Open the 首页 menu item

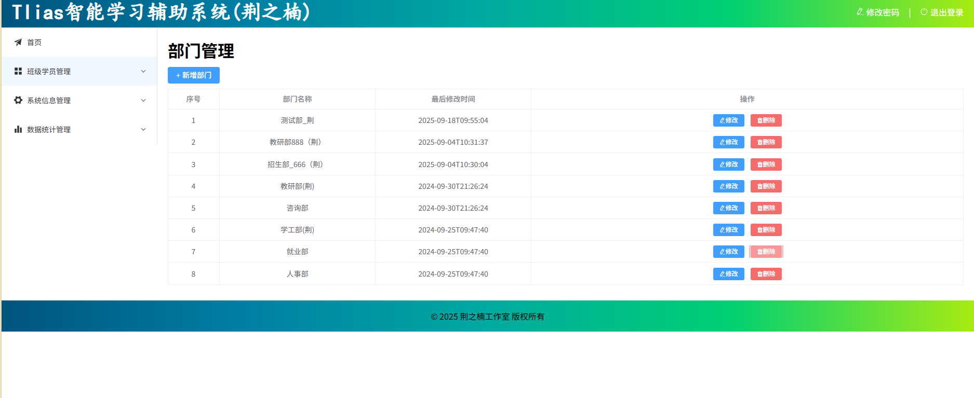(34, 43)
